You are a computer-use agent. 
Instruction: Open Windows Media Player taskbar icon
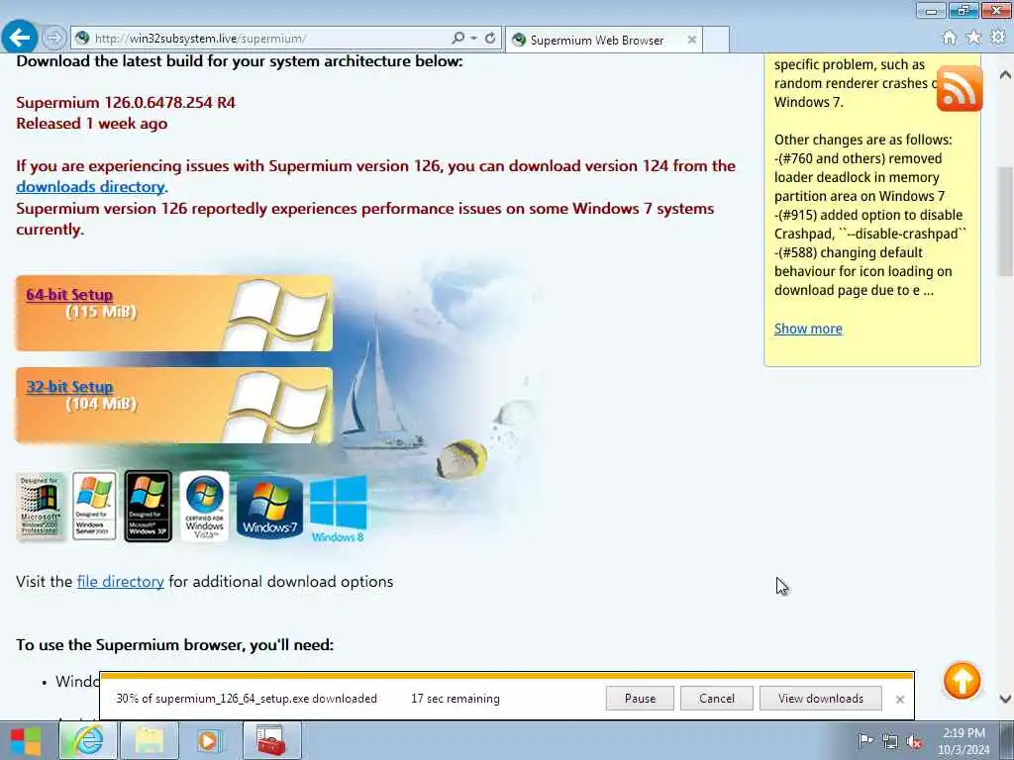[x=209, y=740]
